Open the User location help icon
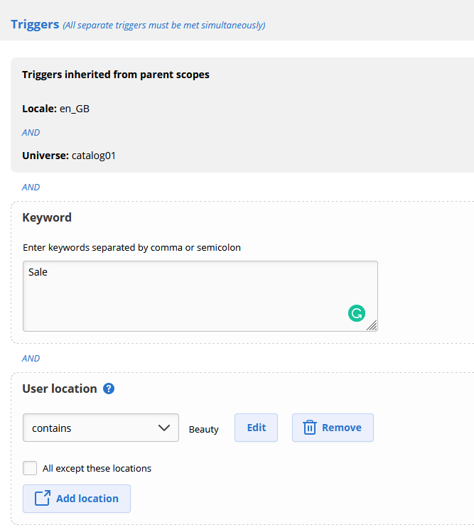474x532 pixels. pos(109,389)
